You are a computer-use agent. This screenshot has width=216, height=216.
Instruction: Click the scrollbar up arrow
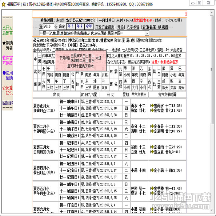(212, 13)
